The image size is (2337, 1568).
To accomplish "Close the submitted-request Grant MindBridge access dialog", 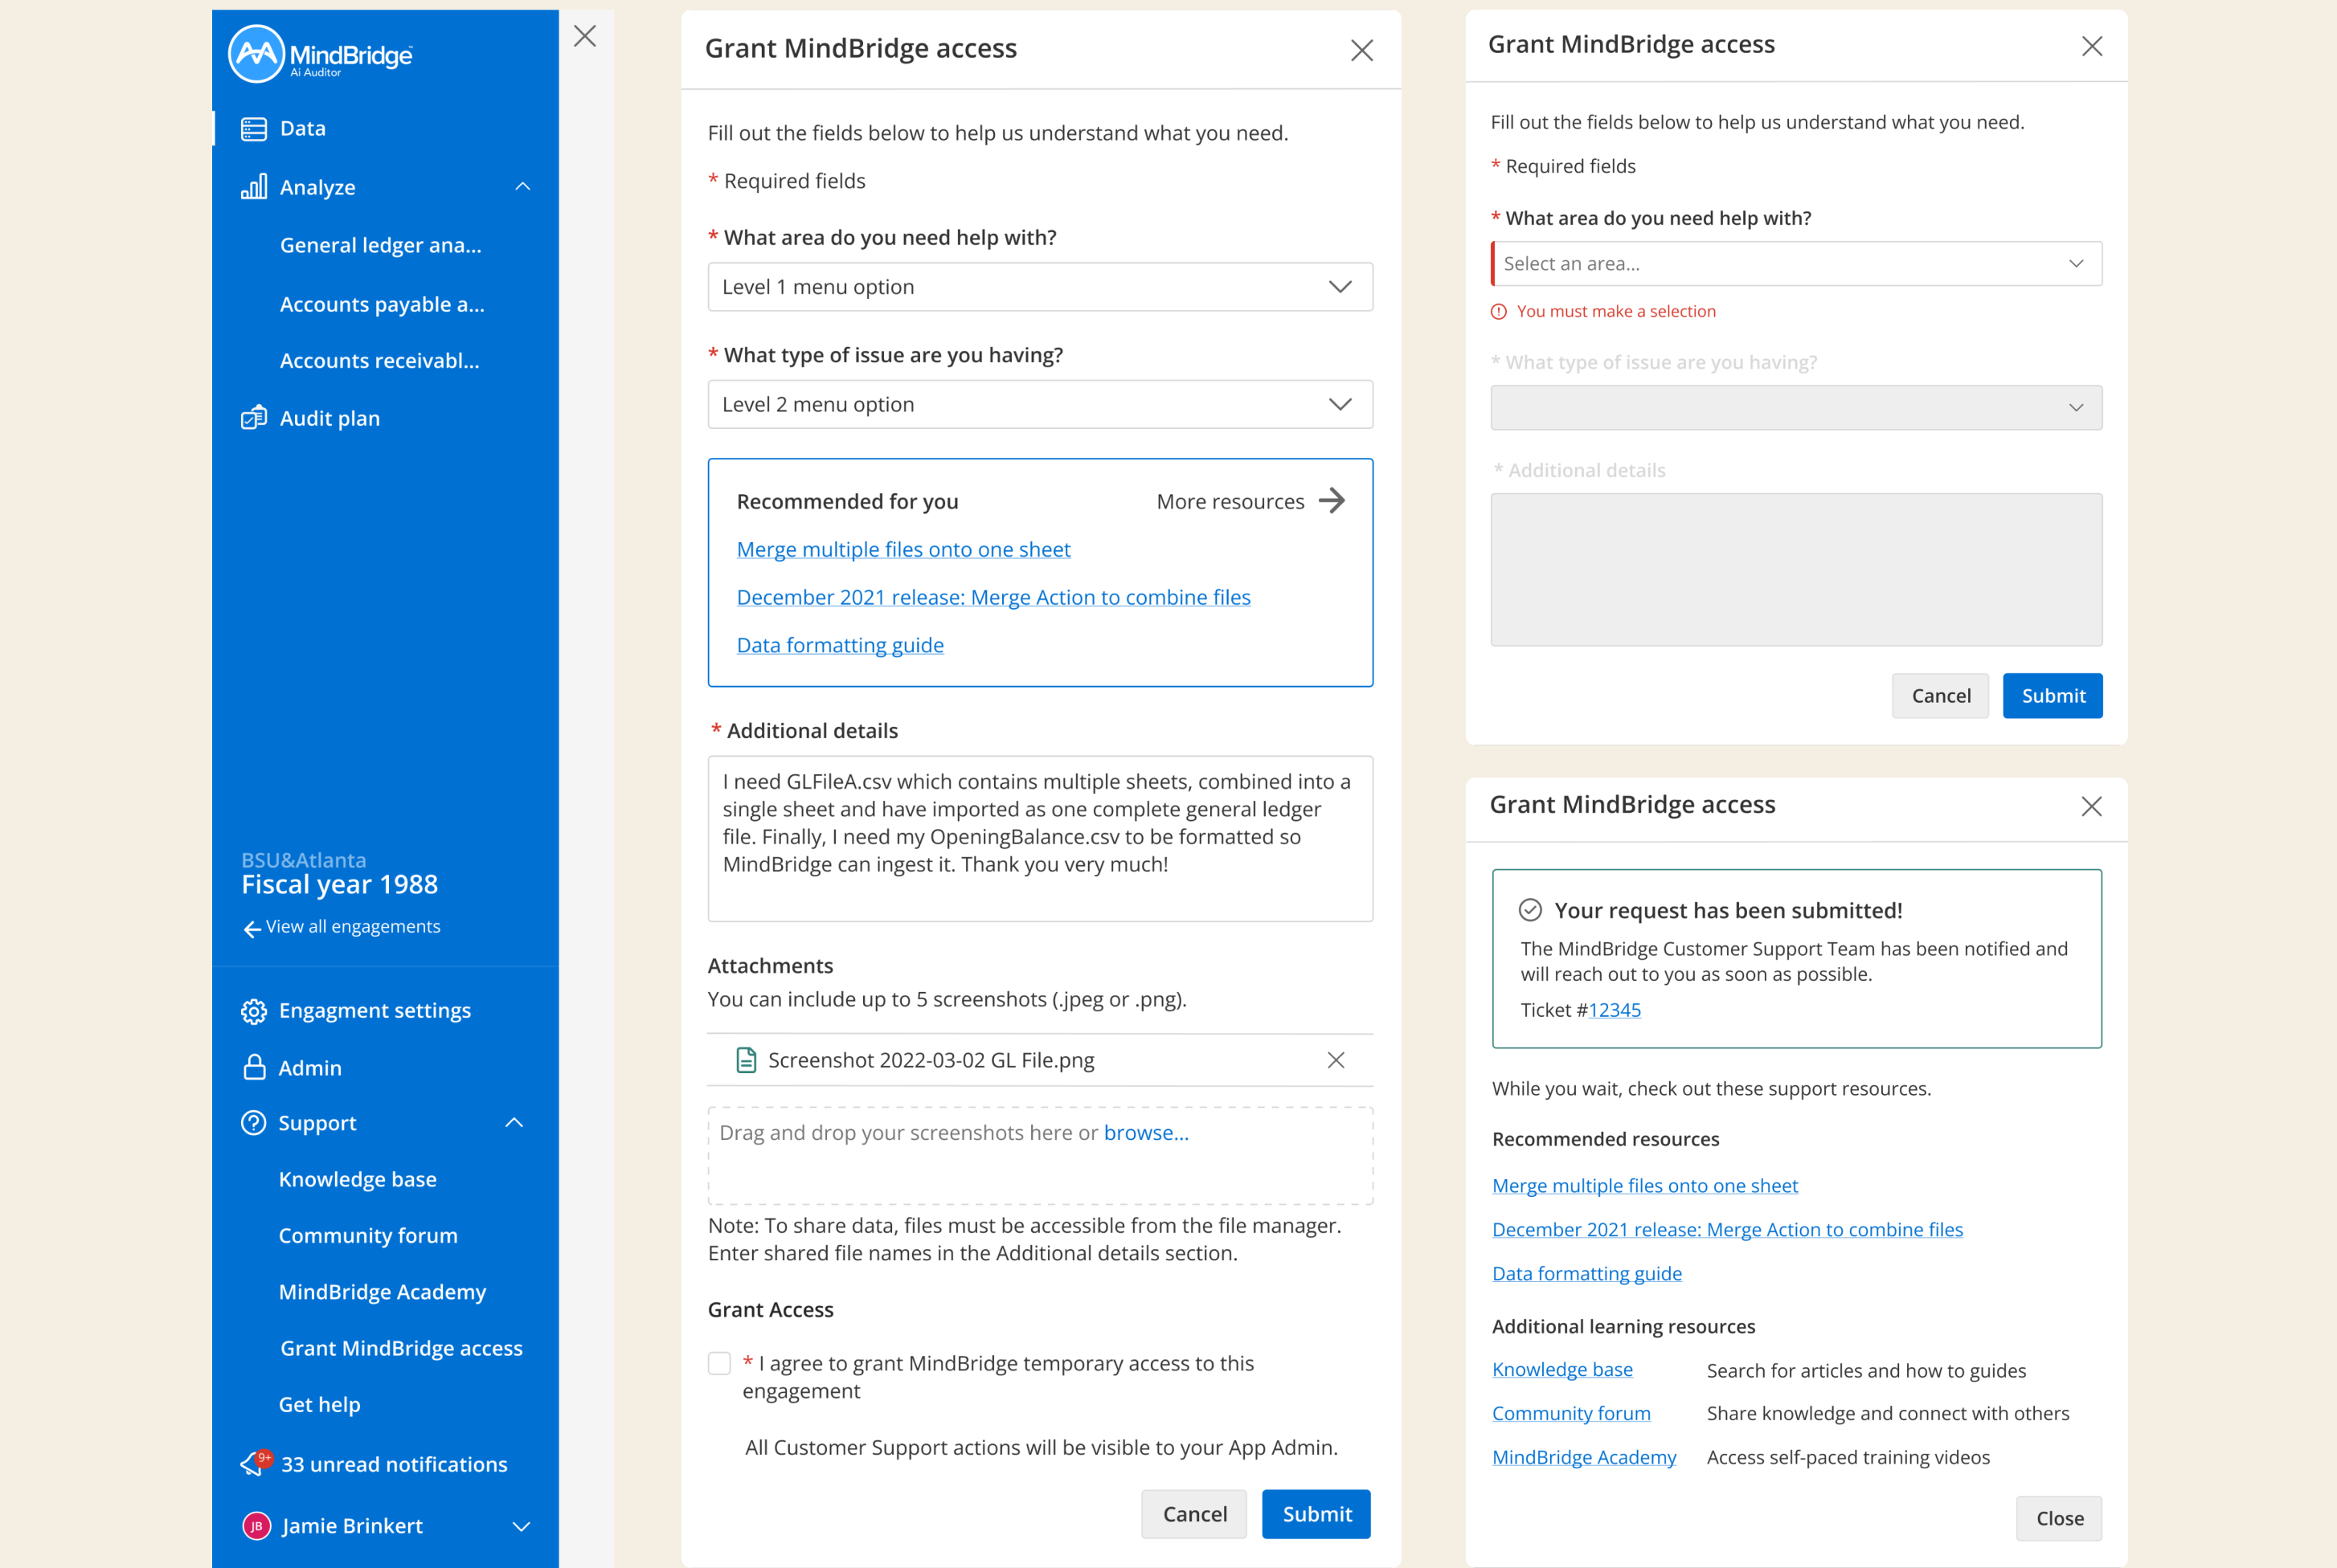I will [x=2092, y=806].
